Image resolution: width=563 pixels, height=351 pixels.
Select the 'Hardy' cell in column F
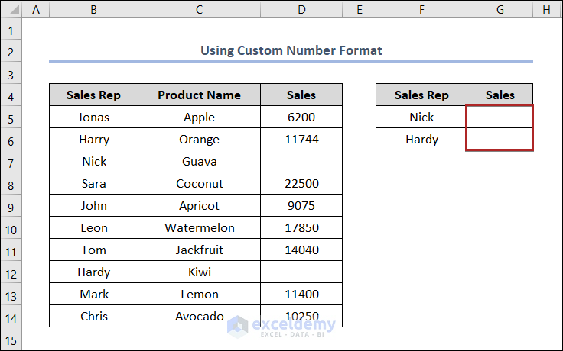[x=421, y=140]
